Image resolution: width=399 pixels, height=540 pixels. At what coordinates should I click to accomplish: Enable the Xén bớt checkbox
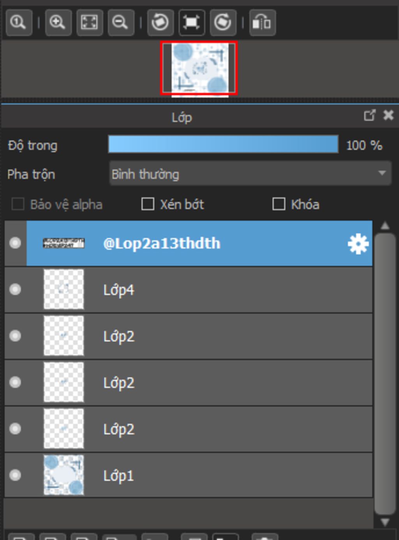tap(148, 204)
